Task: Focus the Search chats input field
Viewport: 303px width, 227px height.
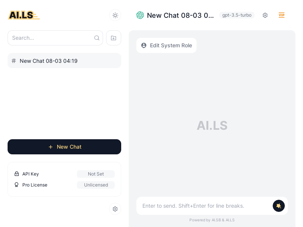Action: tap(55, 38)
